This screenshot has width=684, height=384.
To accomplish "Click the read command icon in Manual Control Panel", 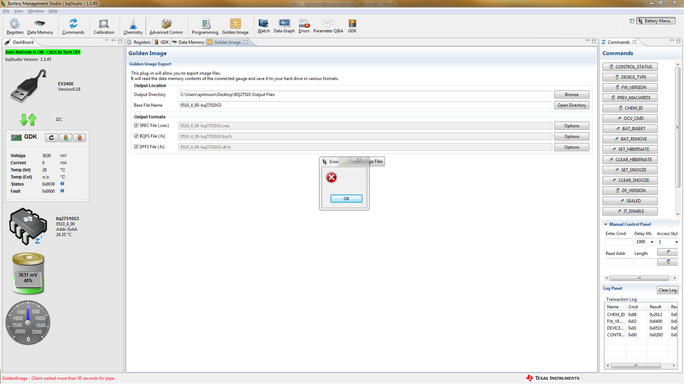I will click(668, 262).
